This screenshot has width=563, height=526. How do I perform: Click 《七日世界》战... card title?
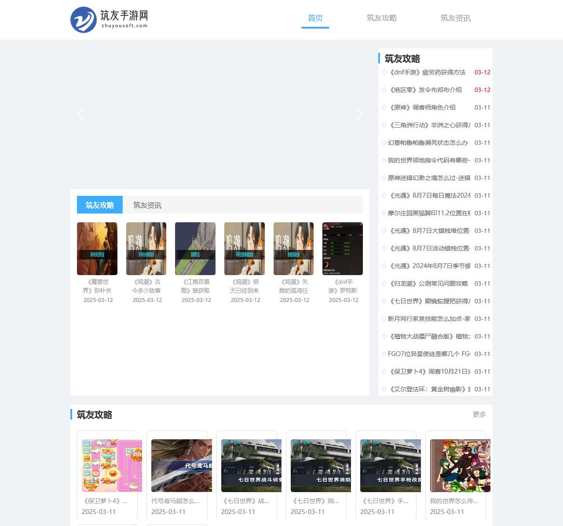pyautogui.click(x=245, y=501)
